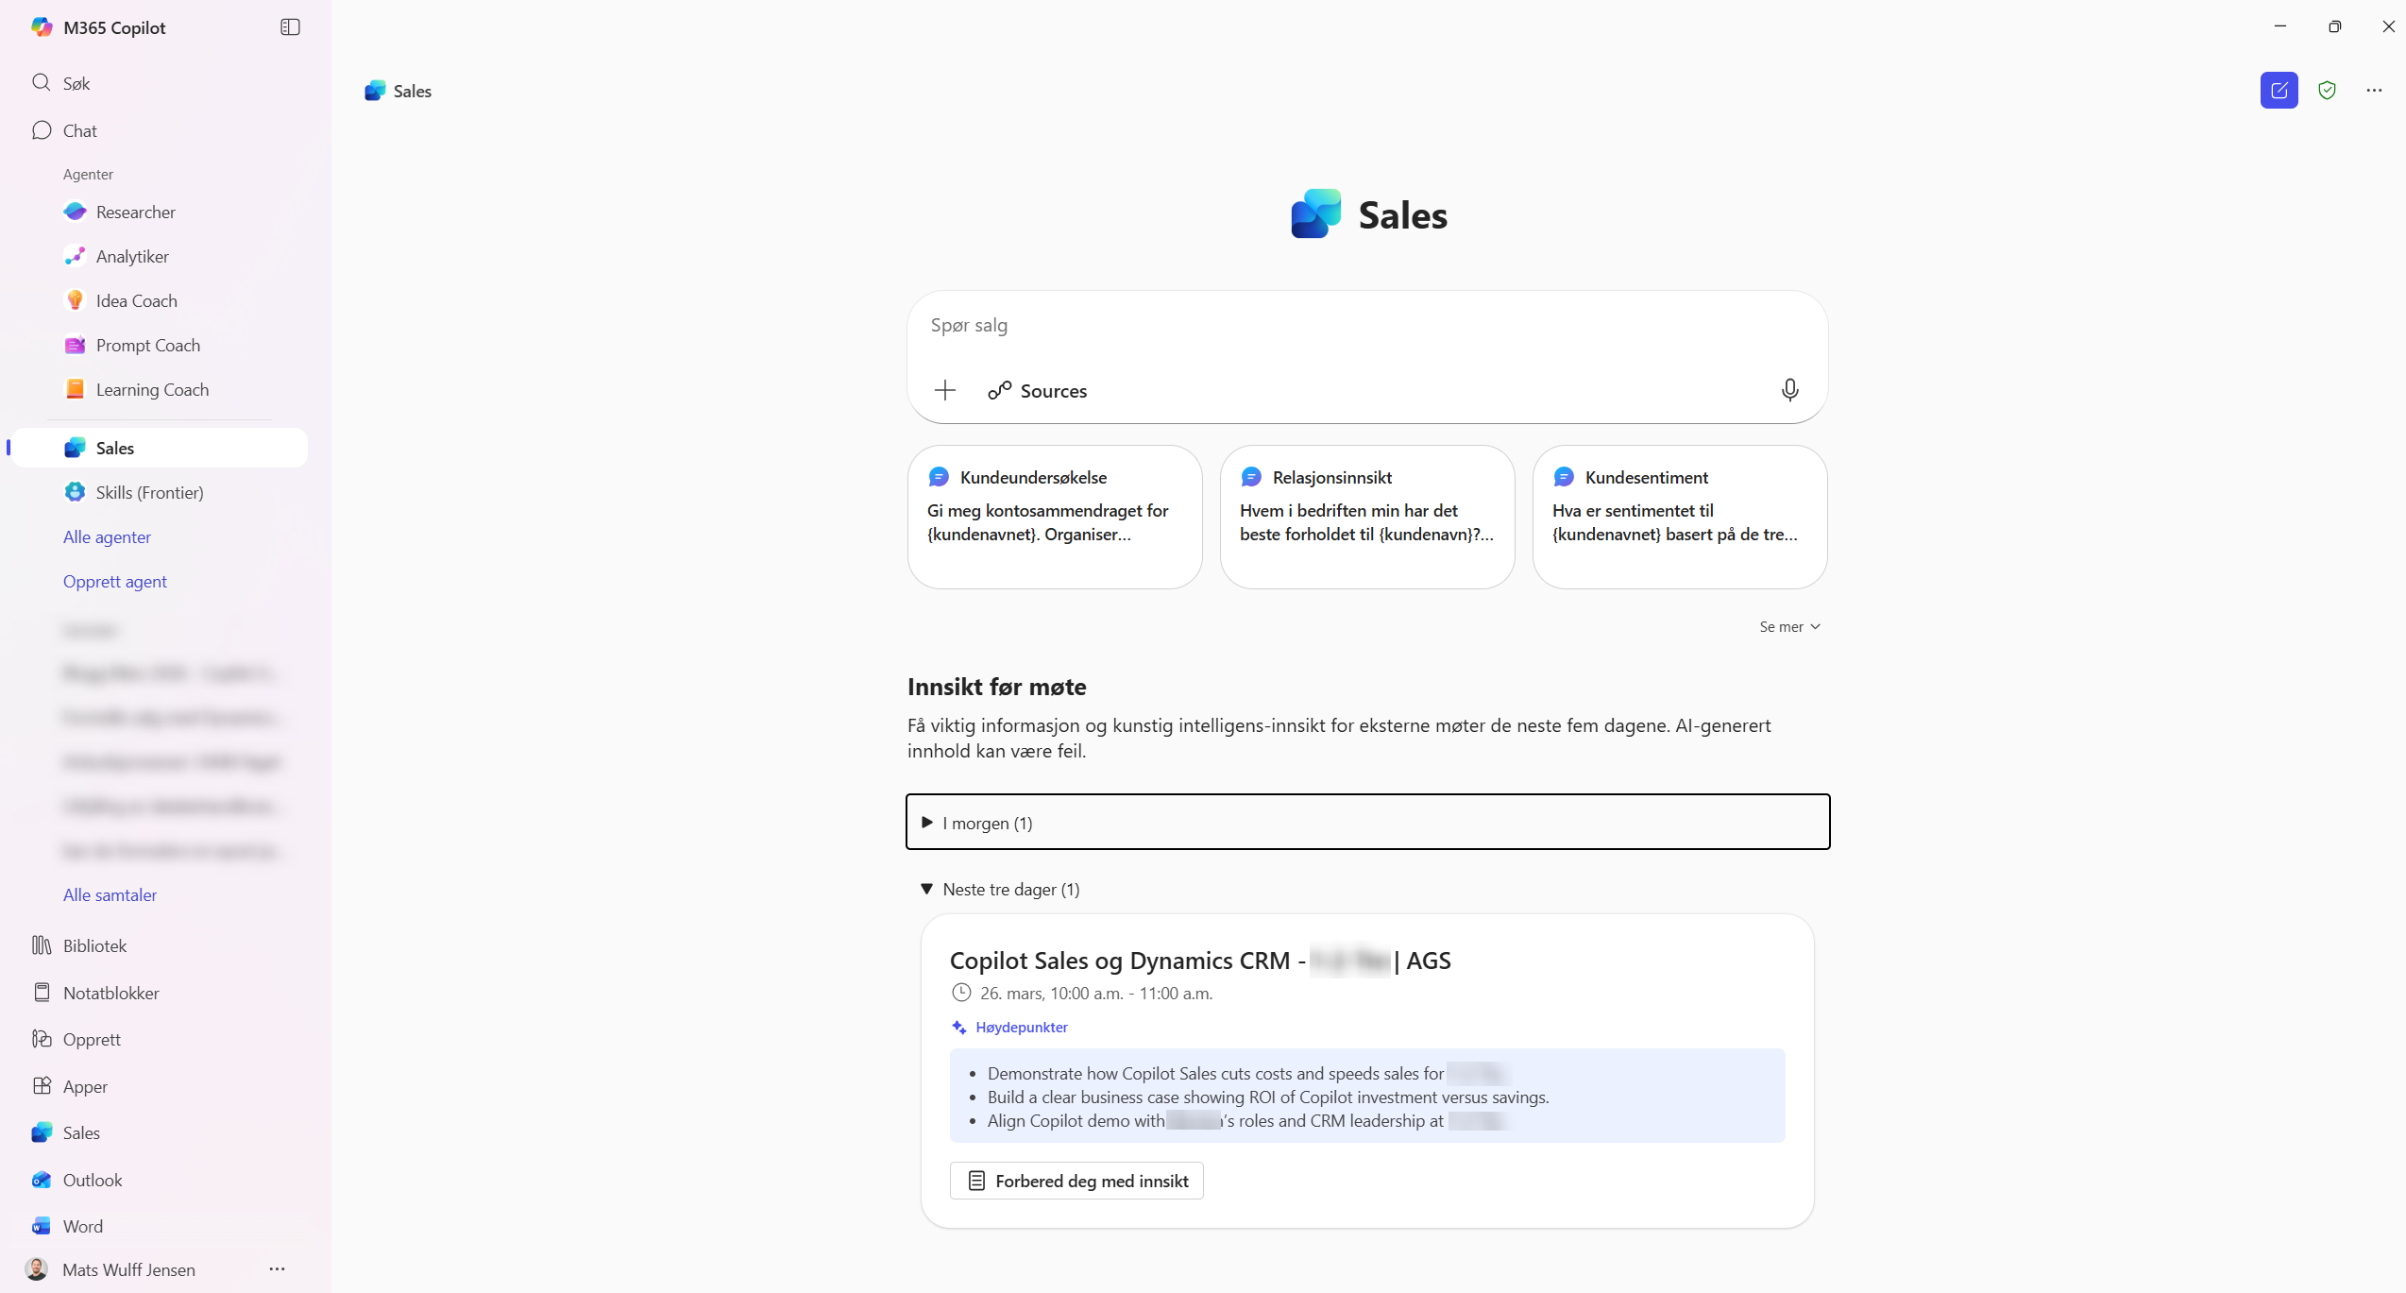Screen dimensions: 2406x1293
Task: Open the Researcher agent
Action: (135, 213)
